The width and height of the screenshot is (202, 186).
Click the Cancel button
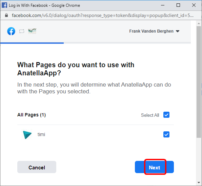[37, 167]
